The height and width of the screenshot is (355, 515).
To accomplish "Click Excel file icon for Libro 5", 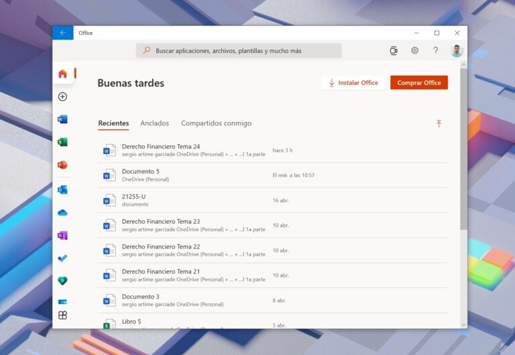I will coord(109,324).
